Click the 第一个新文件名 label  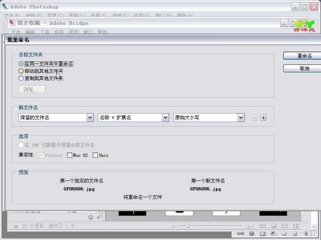(x=208, y=181)
